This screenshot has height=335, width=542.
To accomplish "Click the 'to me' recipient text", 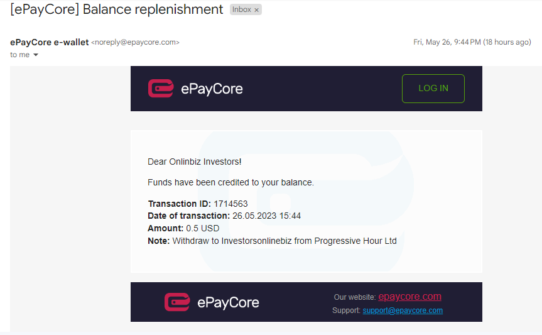I will click(x=19, y=55).
